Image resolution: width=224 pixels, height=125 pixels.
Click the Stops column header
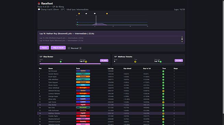pyautogui.click(x=176, y=69)
